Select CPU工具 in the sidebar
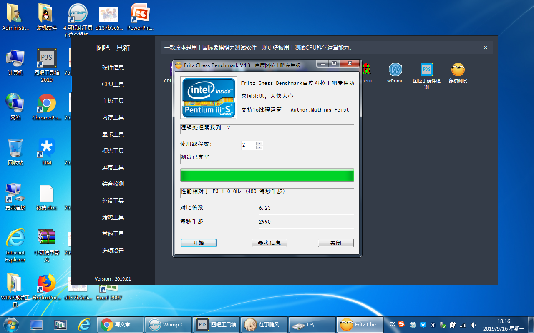 tap(113, 84)
